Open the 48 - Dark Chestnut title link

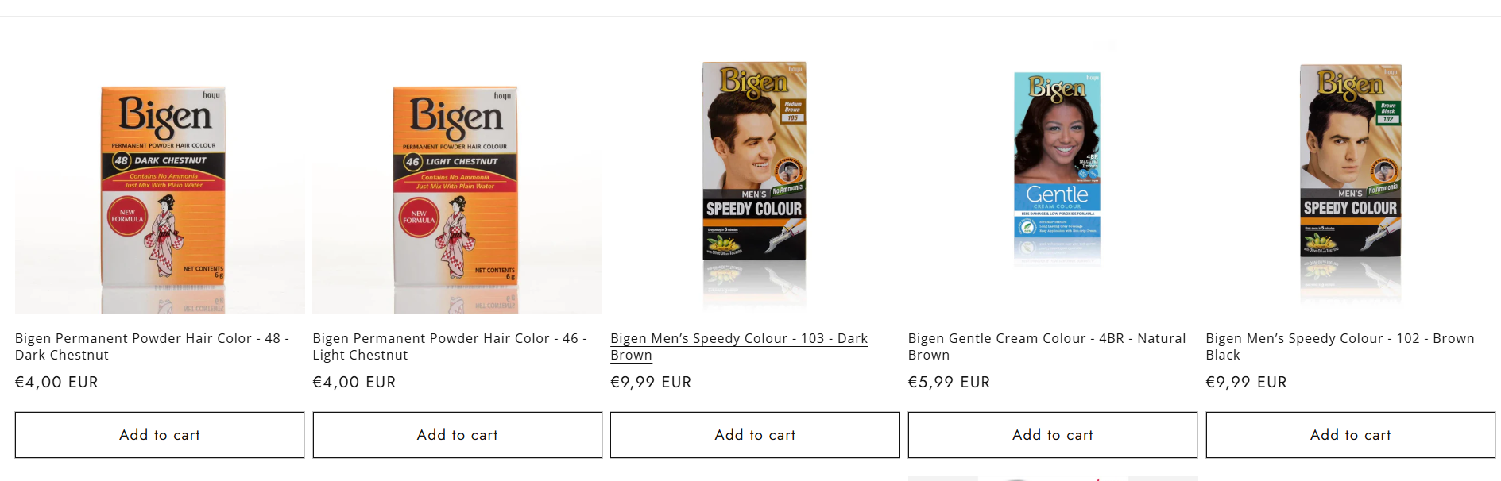point(151,347)
